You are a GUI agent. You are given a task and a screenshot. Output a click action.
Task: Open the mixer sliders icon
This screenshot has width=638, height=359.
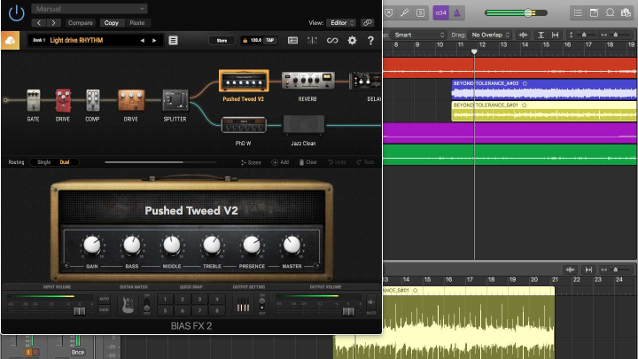pyautogui.click(x=313, y=40)
